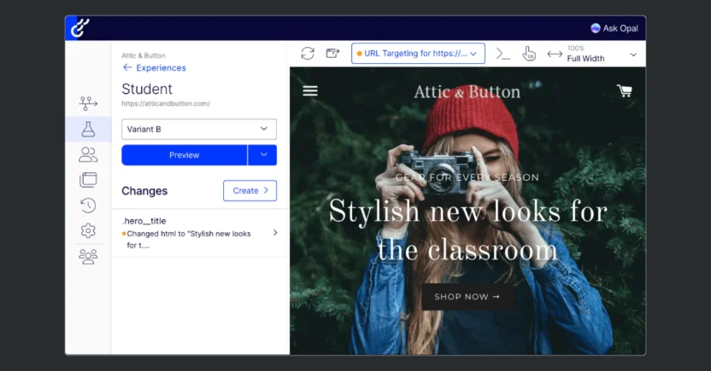The width and height of the screenshot is (711, 371).
Task: Click the Attic & Button site title
Action: pyautogui.click(x=467, y=92)
